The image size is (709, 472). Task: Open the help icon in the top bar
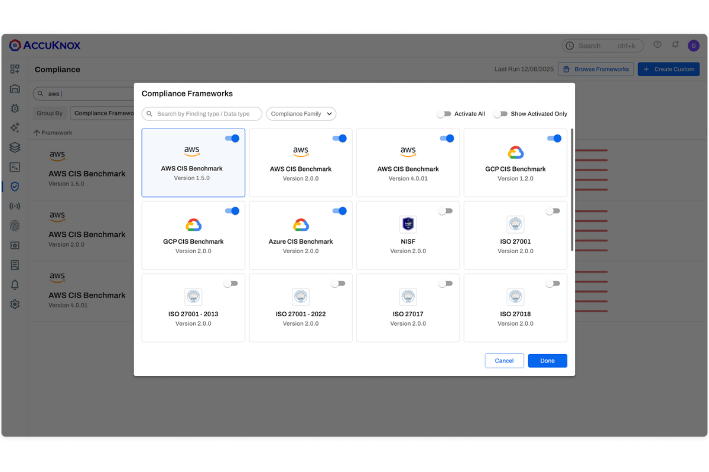pyautogui.click(x=657, y=44)
